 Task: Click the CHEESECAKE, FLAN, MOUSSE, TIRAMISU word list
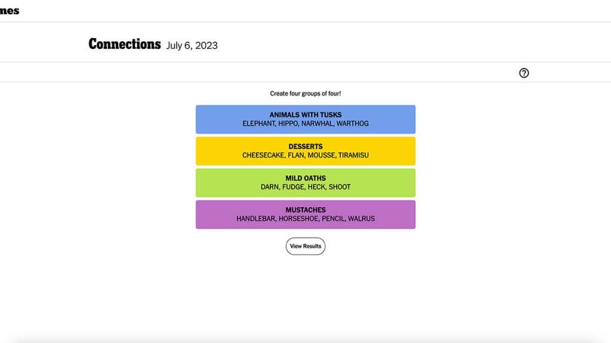click(305, 155)
